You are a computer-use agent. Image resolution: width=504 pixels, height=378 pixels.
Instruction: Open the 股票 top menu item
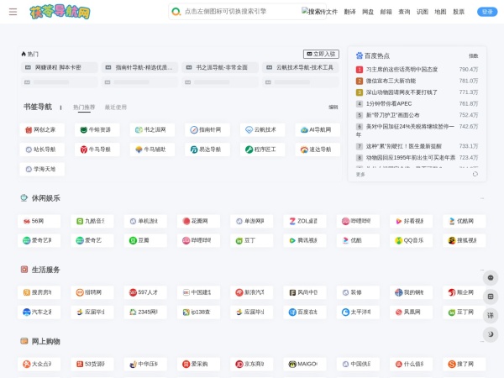coord(459,12)
